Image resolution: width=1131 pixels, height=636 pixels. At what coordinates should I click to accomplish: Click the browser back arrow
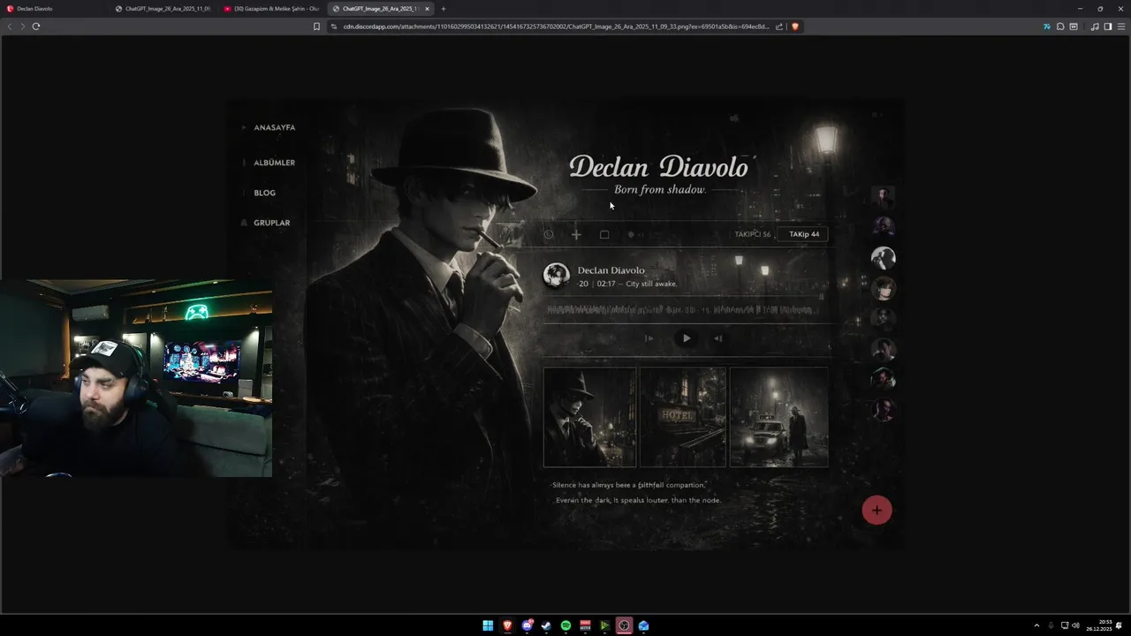pyautogui.click(x=10, y=26)
